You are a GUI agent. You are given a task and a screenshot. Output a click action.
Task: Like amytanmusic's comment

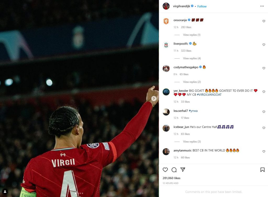pos(264,151)
